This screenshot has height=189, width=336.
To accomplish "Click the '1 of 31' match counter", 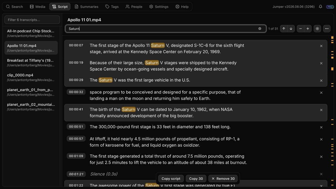I will (x=273, y=29).
